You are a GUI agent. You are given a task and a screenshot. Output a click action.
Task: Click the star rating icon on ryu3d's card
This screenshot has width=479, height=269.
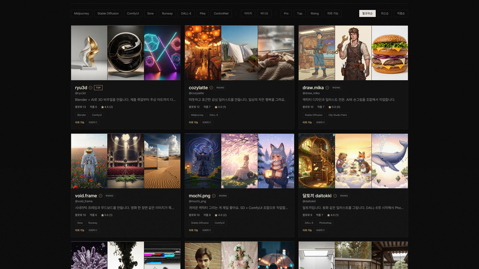tap(102, 107)
